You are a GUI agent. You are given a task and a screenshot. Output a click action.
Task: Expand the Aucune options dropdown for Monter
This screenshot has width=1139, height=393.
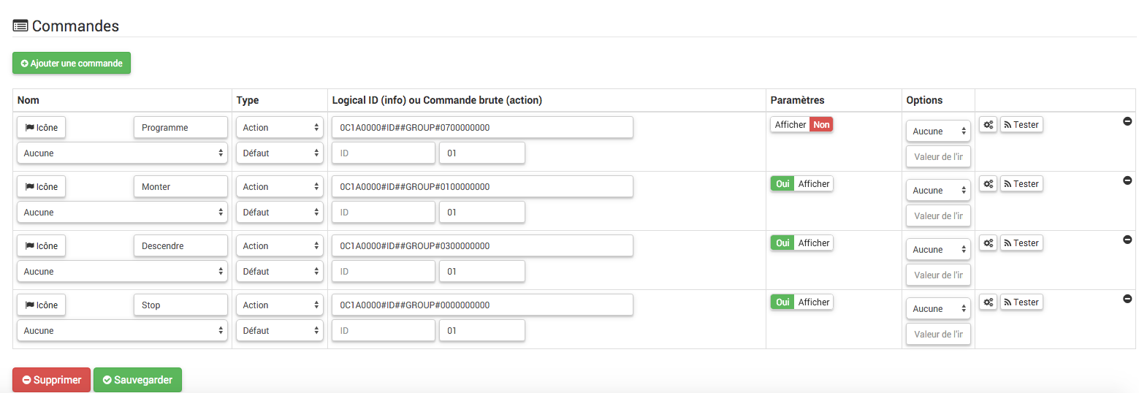(x=938, y=191)
